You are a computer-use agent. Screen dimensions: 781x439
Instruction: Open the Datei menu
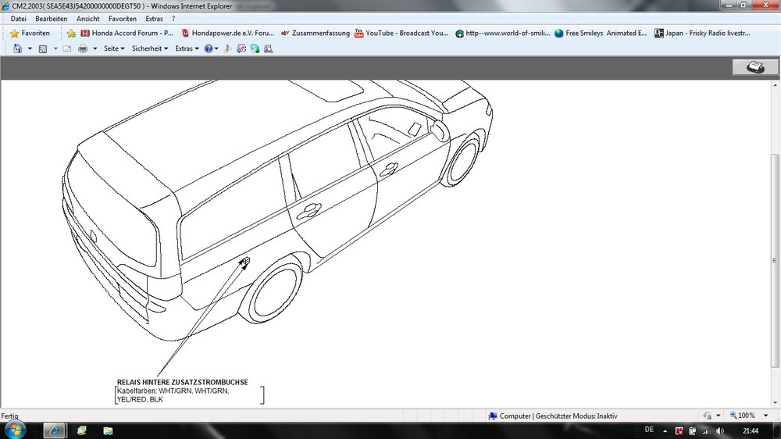point(19,19)
